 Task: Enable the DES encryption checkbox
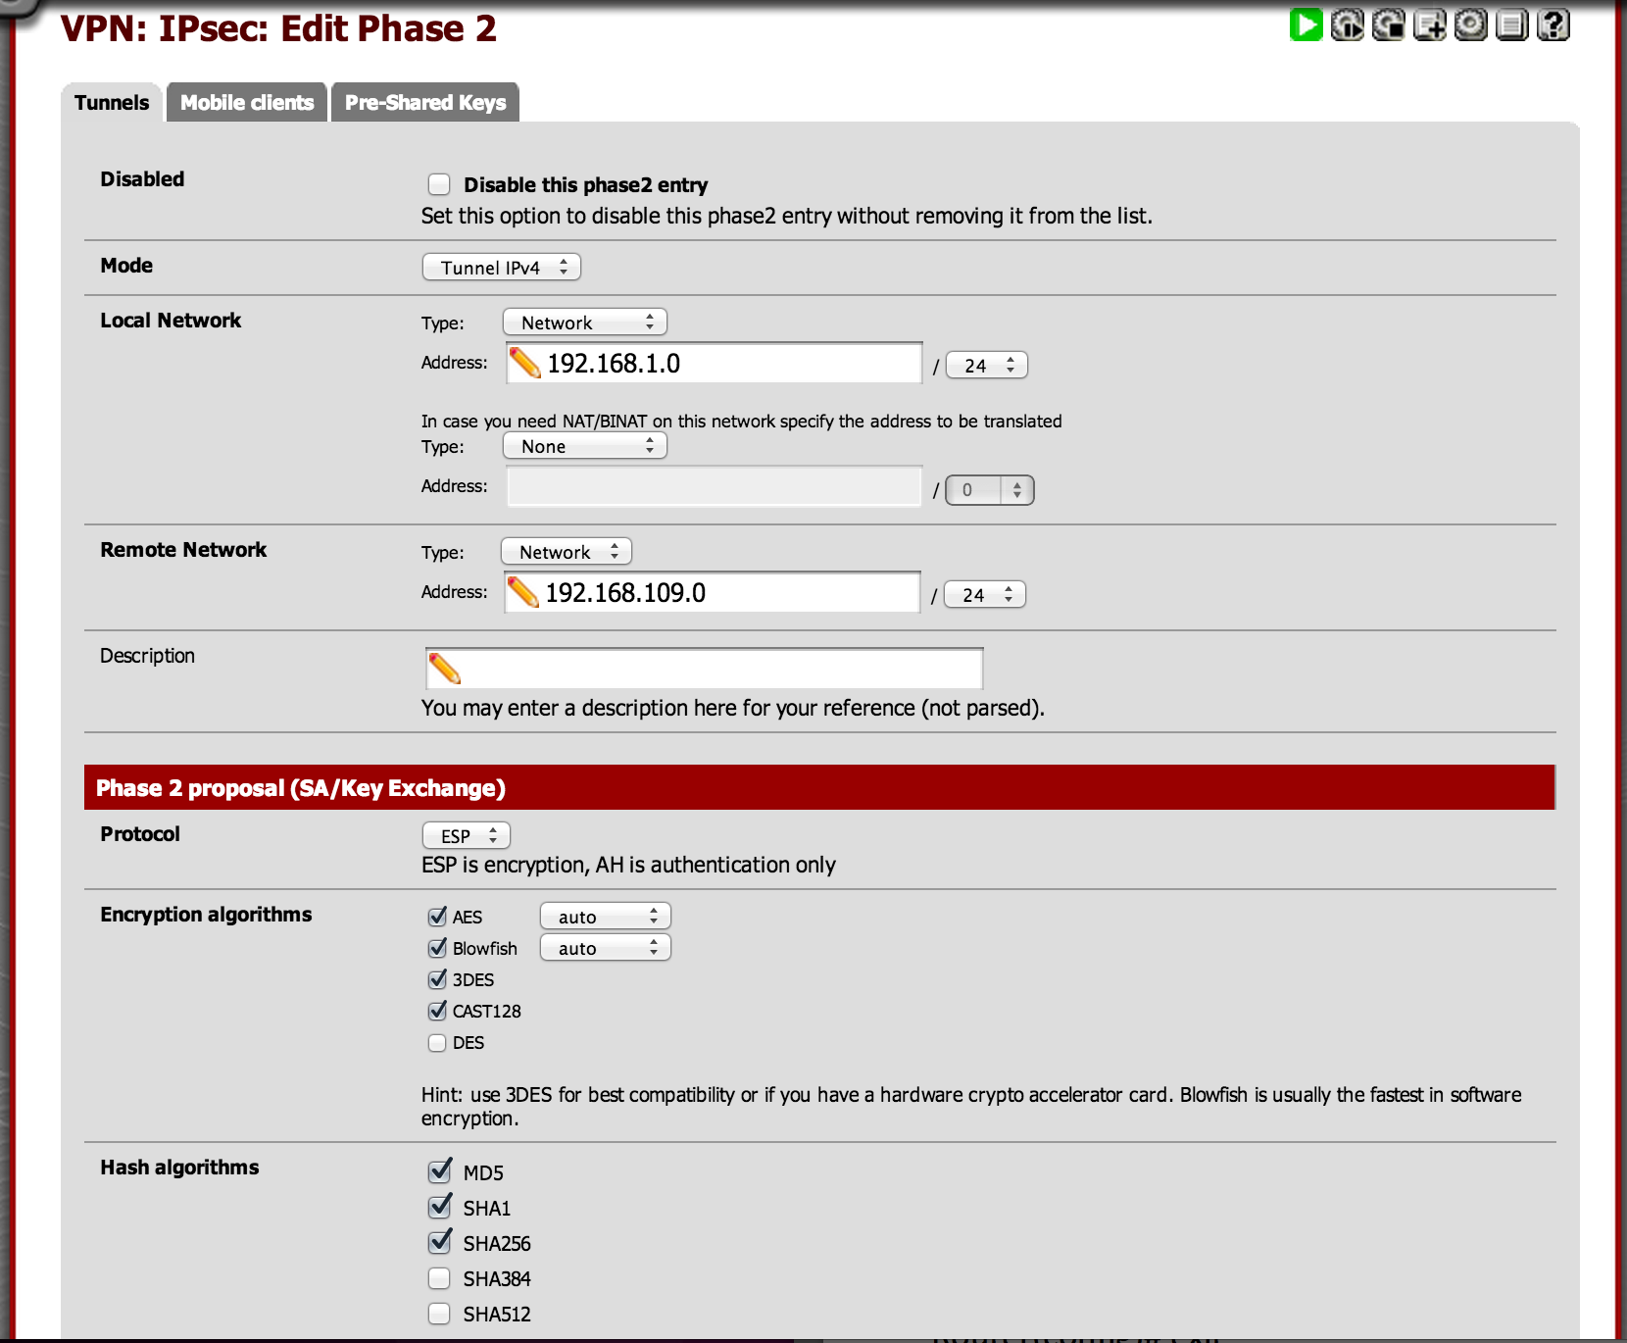[x=437, y=1043]
